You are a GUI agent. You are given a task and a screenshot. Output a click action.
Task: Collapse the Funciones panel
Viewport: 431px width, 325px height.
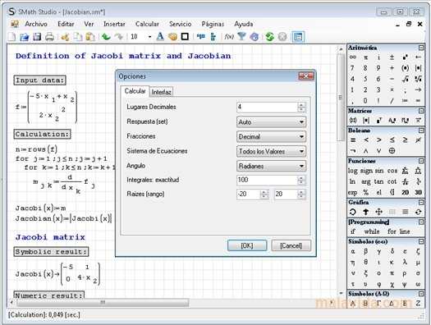point(421,161)
